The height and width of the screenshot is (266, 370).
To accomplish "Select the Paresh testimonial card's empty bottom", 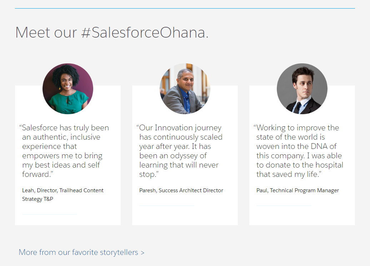I will point(185,216).
